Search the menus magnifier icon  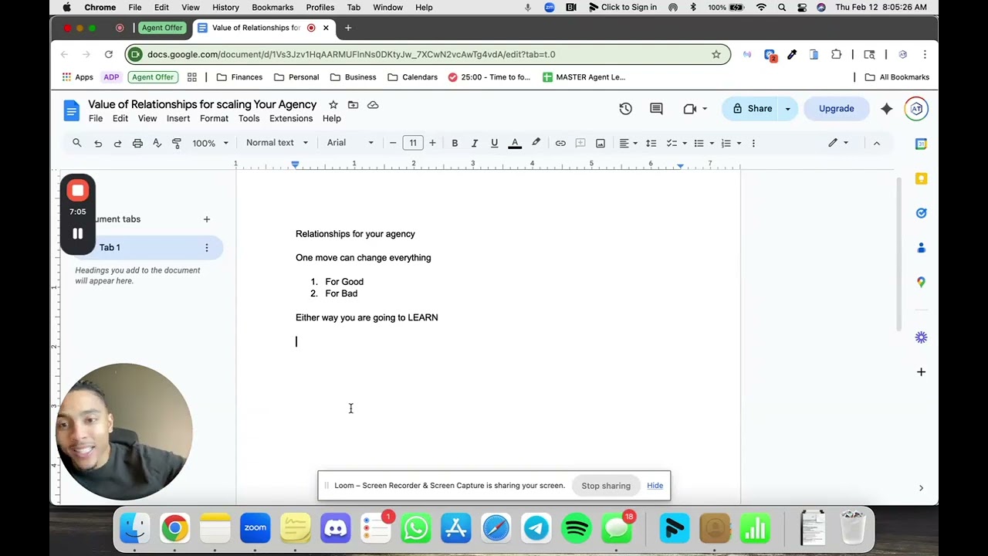[77, 143]
